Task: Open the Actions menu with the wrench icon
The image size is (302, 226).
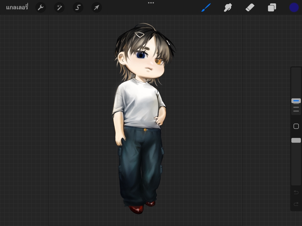Action: (x=41, y=7)
